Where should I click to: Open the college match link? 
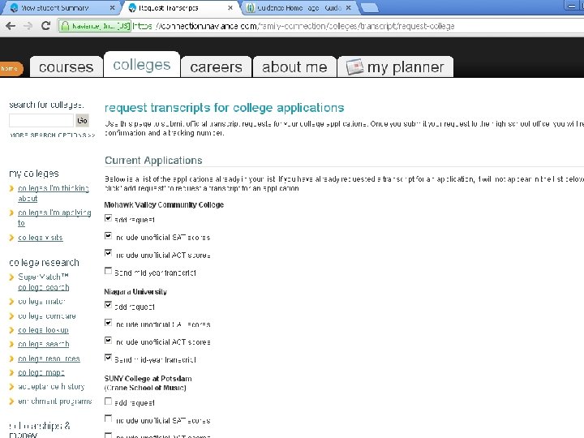pyautogui.click(x=41, y=301)
